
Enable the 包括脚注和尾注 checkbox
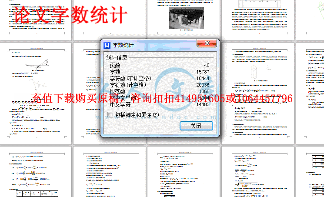pos(110,114)
